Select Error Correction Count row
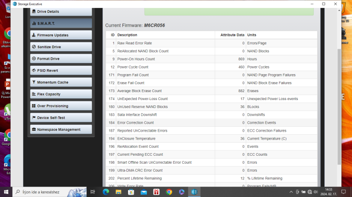Screen dimensions: 352x197 coord(212,123)
